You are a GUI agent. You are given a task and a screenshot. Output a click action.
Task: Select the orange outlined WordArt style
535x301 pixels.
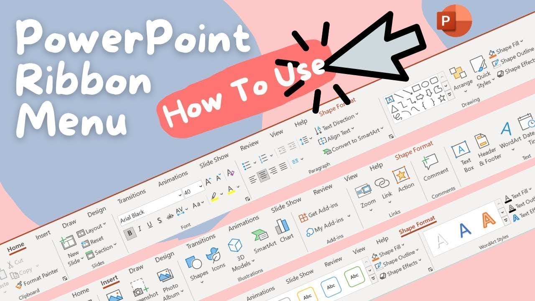(489, 219)
